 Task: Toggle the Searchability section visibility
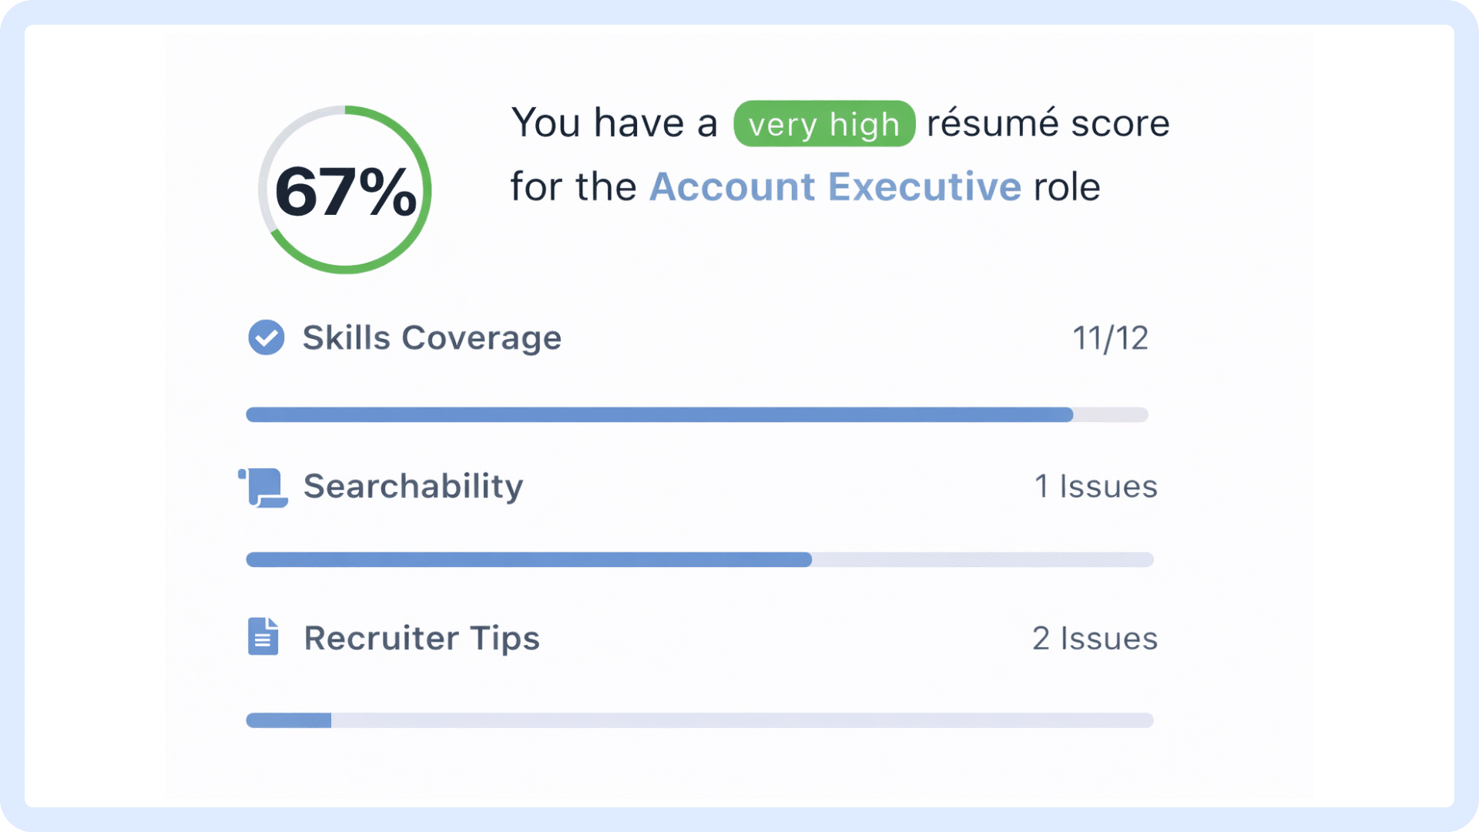[413, 485]
